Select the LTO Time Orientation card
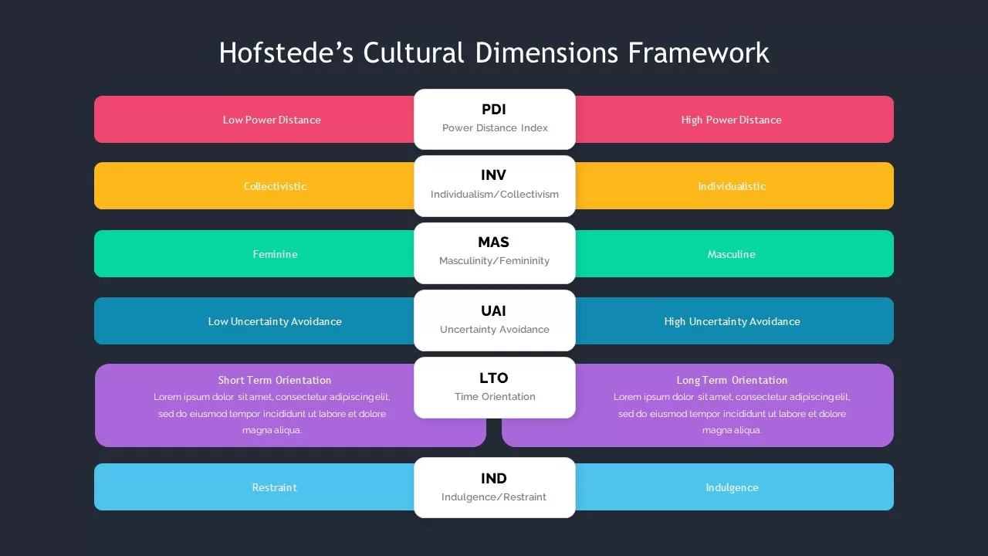 pos(495,388)
